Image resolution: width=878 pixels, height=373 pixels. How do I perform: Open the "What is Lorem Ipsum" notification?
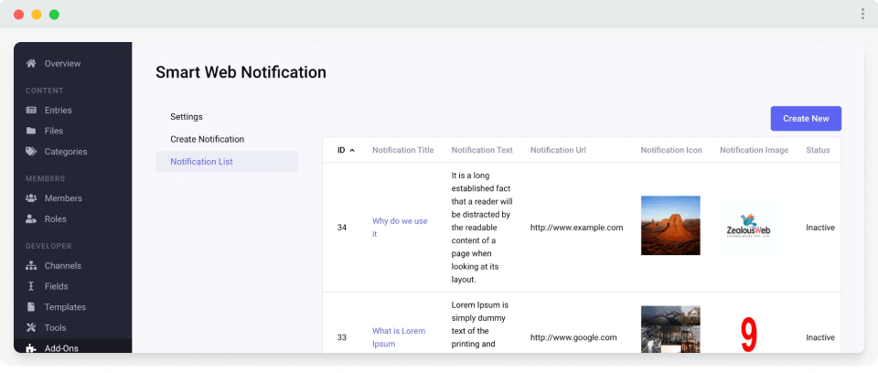(x=398, y=337)
